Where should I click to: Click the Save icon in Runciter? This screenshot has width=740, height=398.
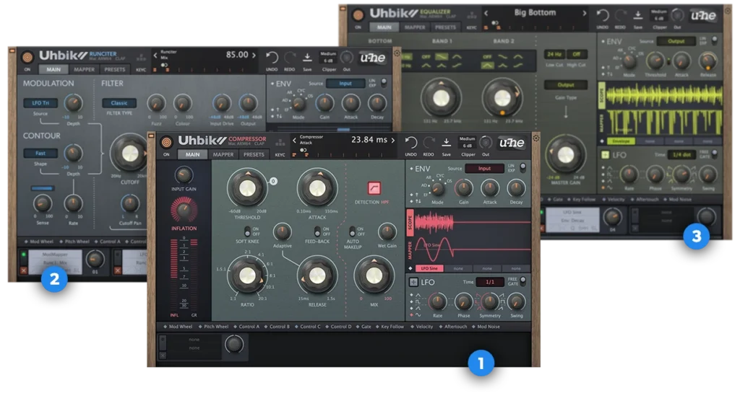coord(307,58)
